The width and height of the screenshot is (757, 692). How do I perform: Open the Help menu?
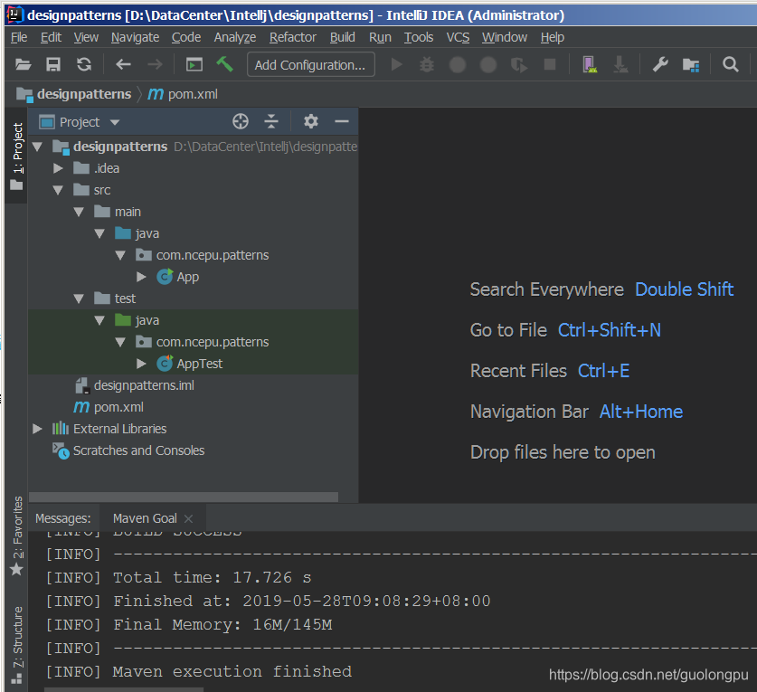[553, 37]
